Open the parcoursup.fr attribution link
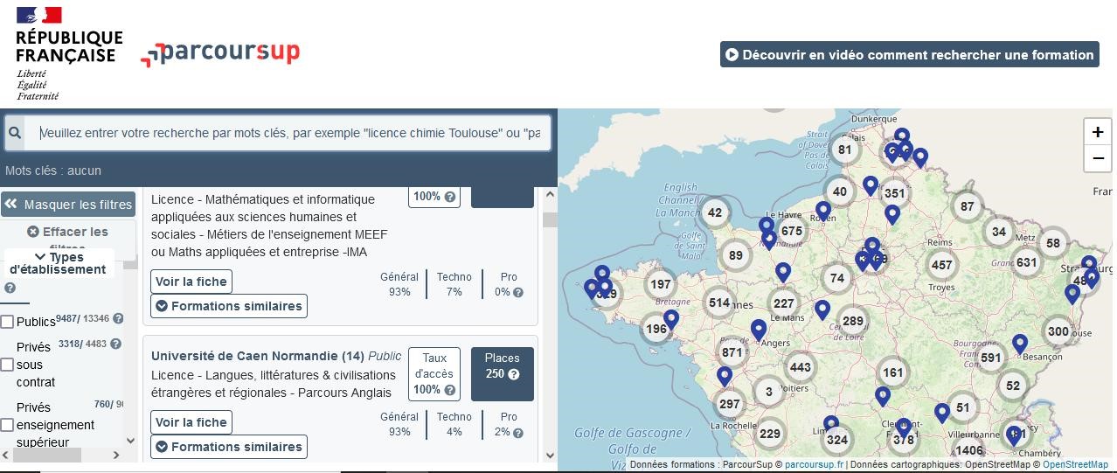Screen dimensions: 1117x473 (x=815, y=465)
